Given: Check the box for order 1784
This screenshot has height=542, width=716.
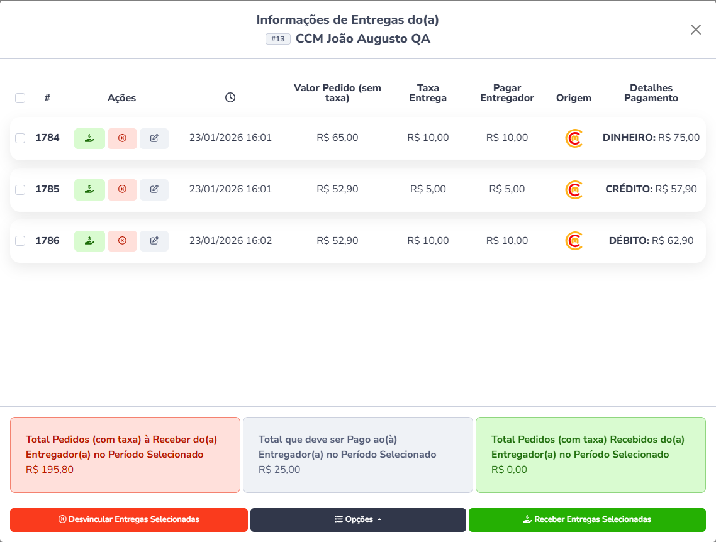Looking at the screenshot, I should point(20,138).
